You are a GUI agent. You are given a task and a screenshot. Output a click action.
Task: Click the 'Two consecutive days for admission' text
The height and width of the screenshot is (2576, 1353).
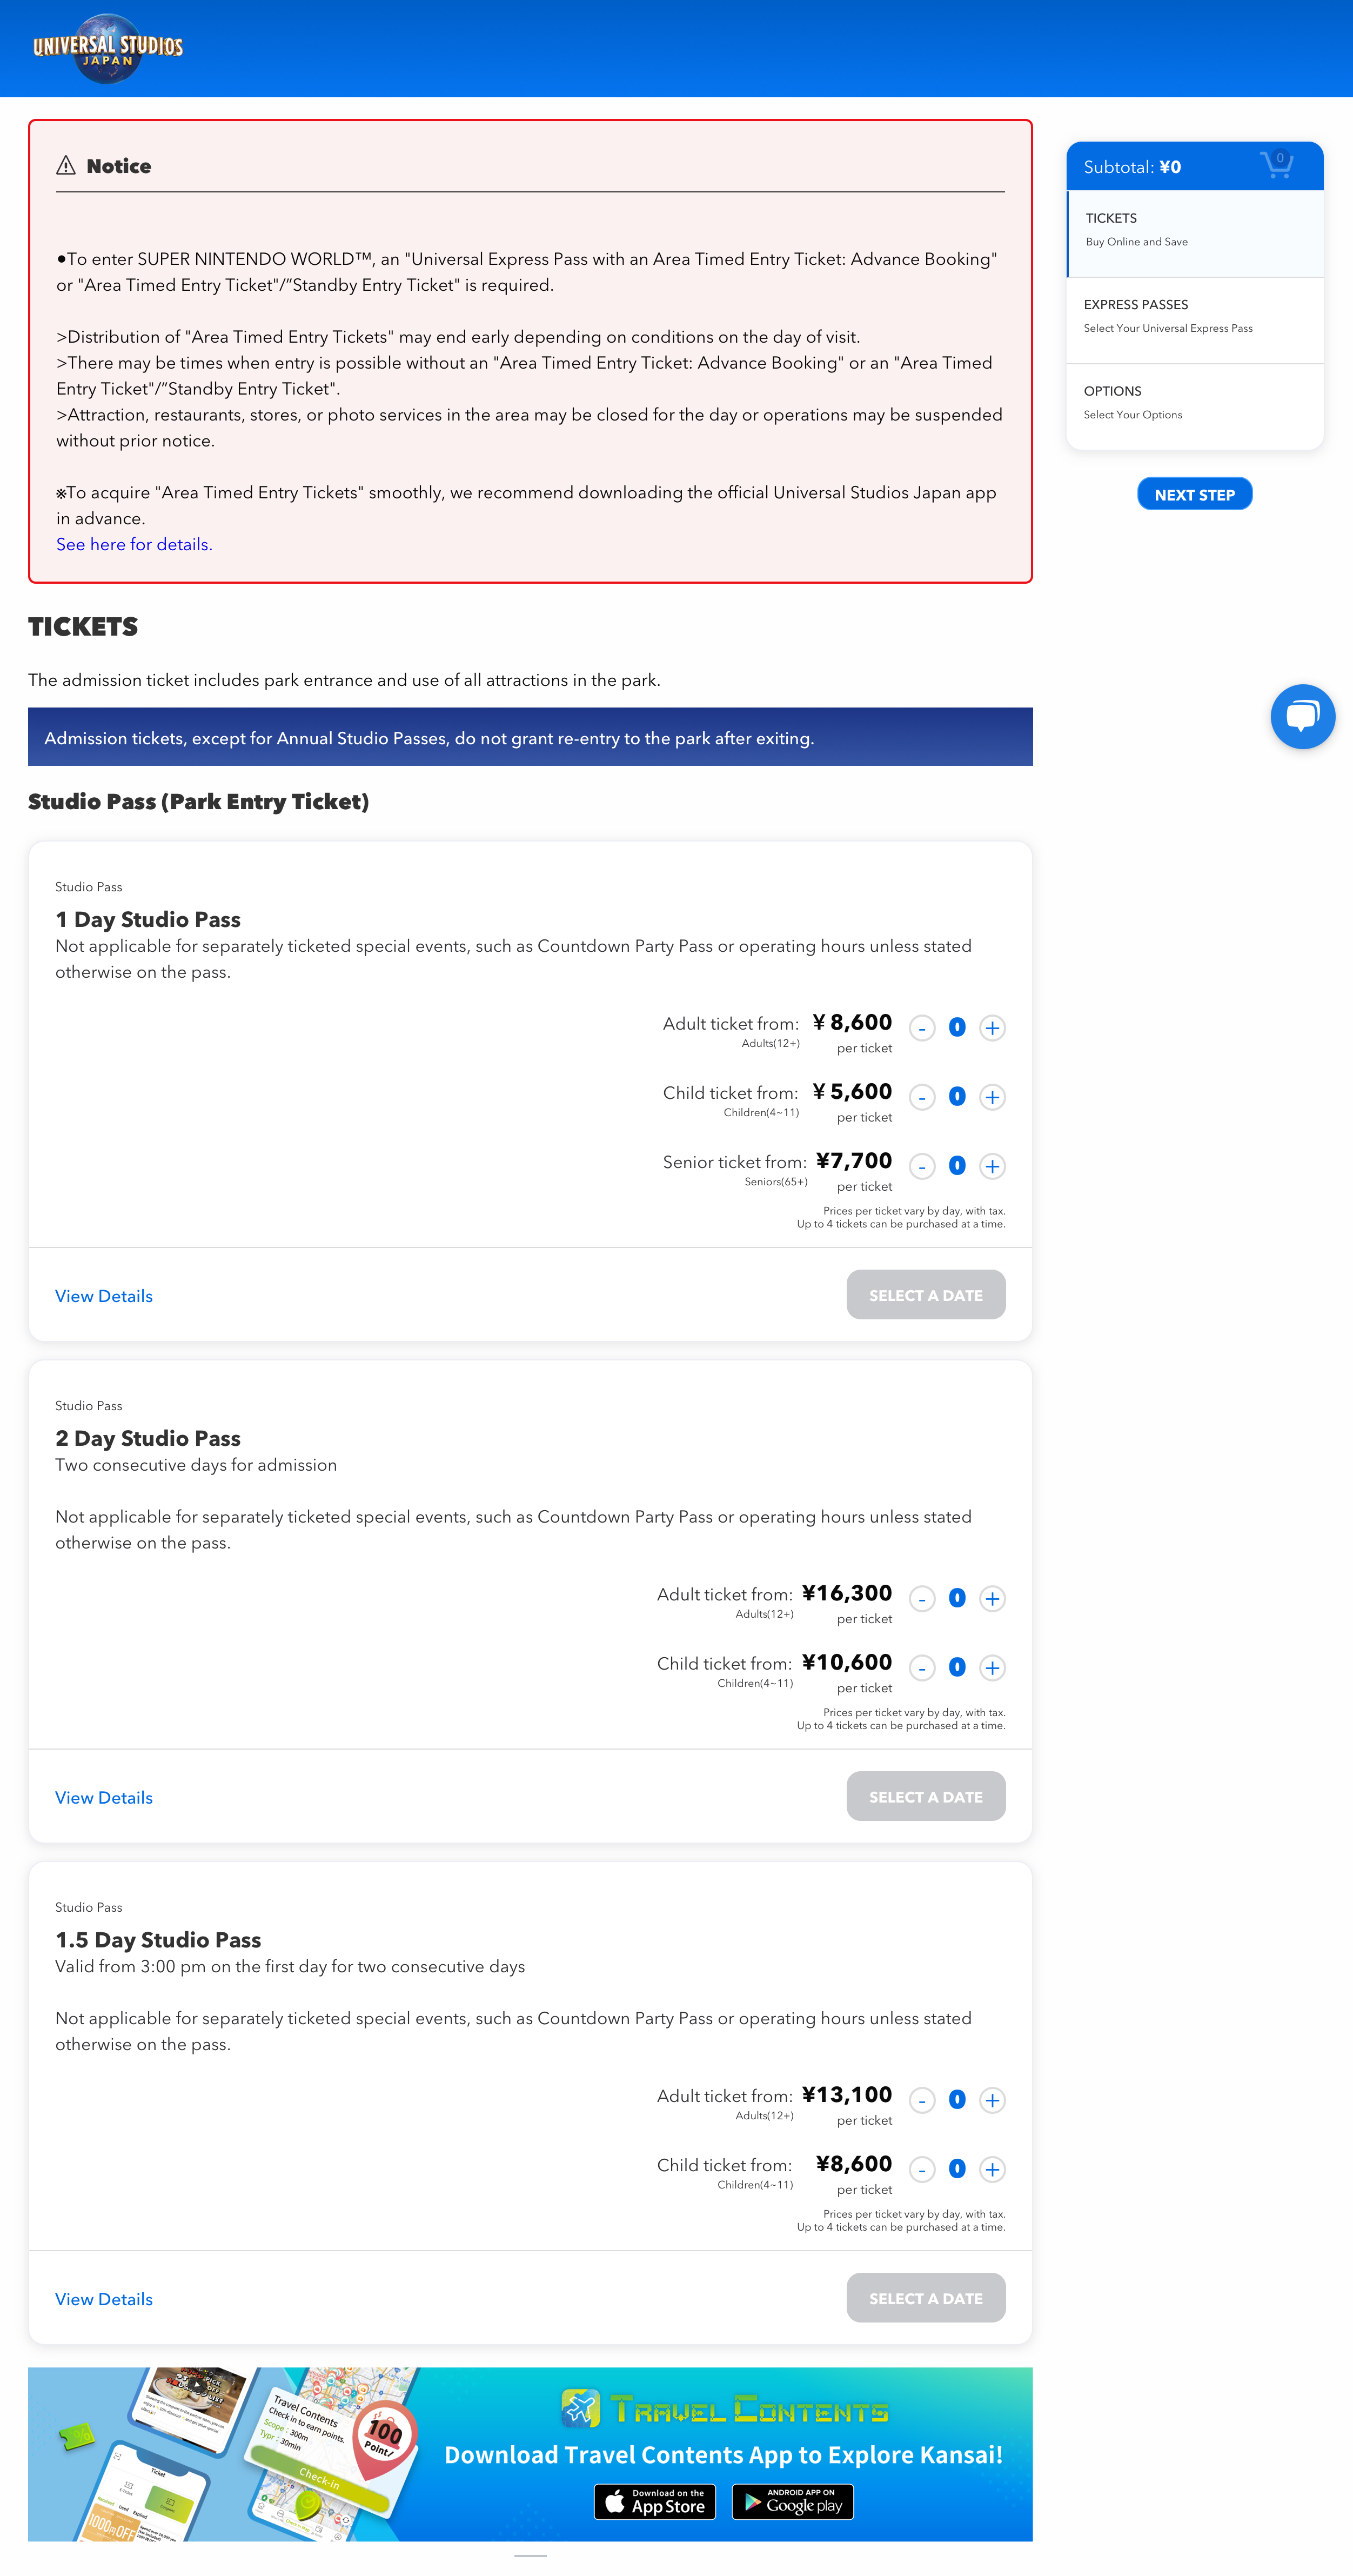[196, 1465]
